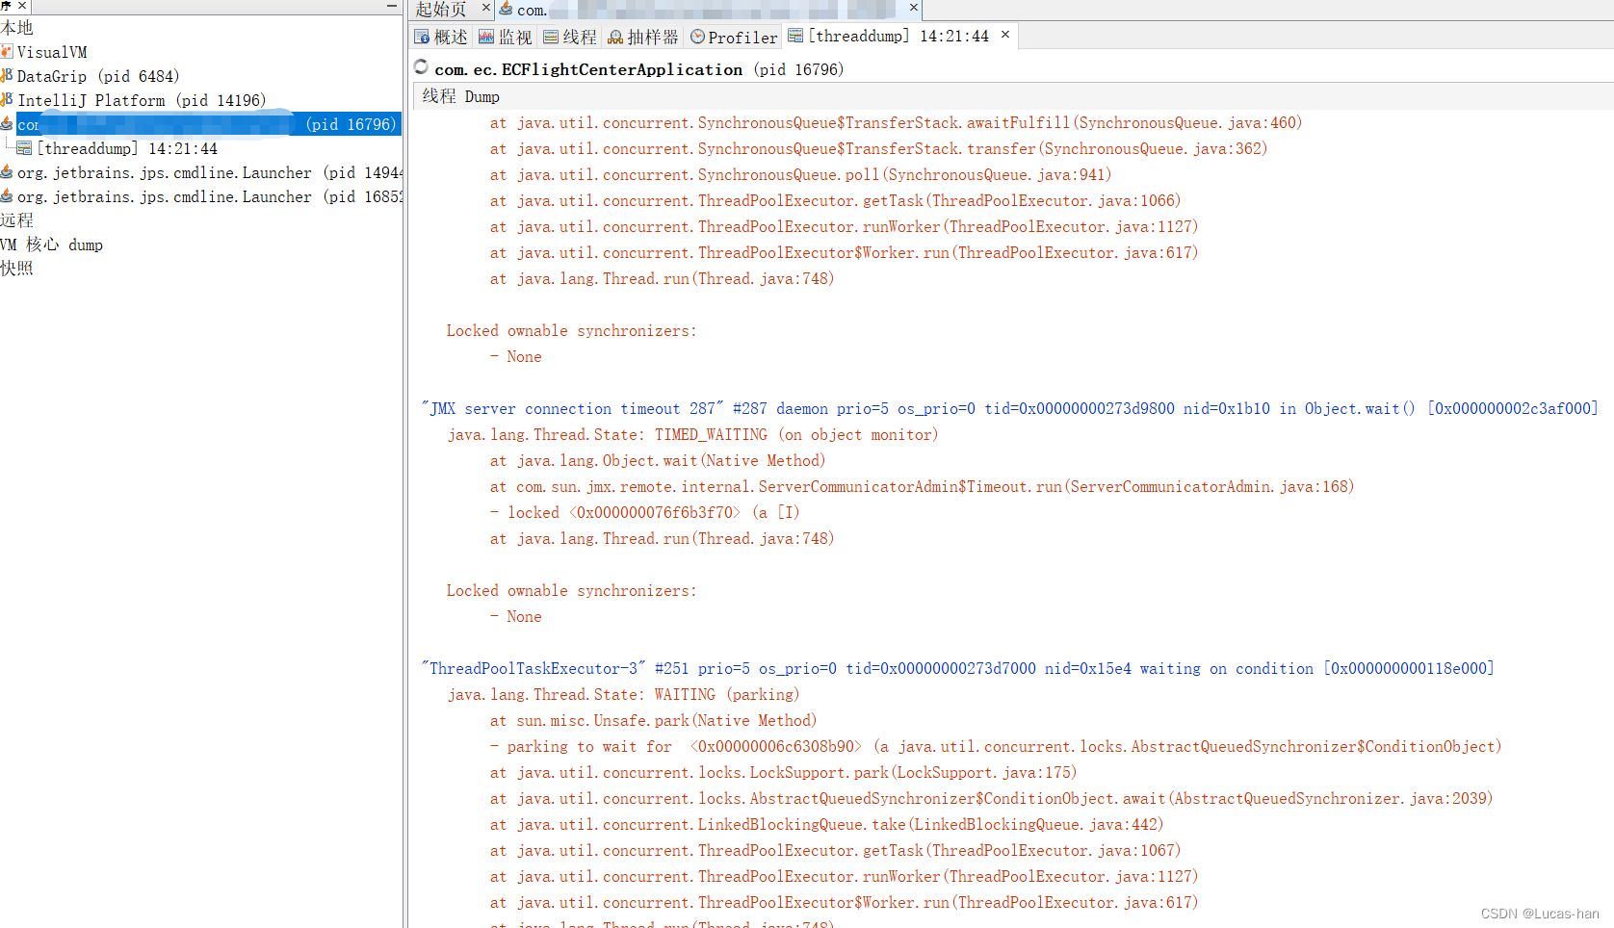
Task: Click the dump icon on [threaddump] 14:21:44 tab
Action: [795, 36]
